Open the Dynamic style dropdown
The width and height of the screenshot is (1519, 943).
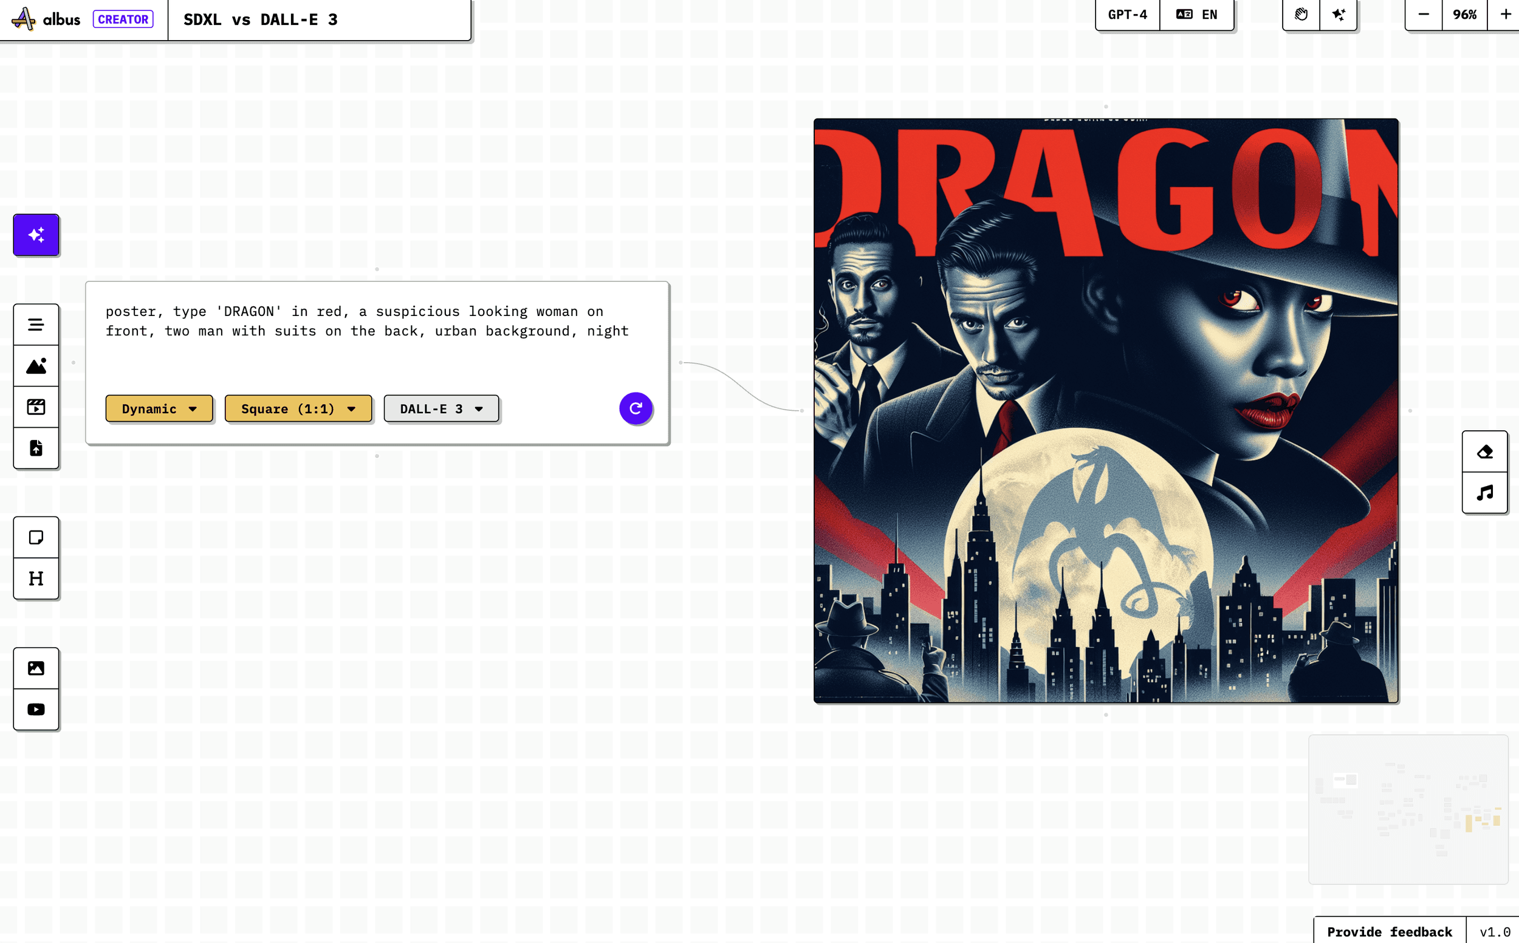tap(159, 408)
